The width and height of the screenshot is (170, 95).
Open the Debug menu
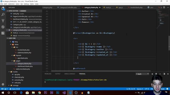click(x=27, y=4)
